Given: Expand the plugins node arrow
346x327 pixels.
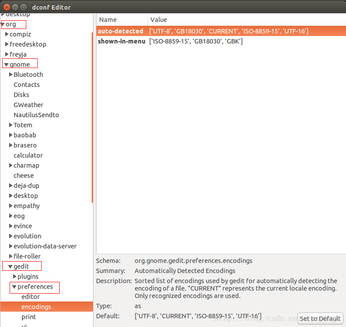Looking at the screenshot, I should click(14, 276).
